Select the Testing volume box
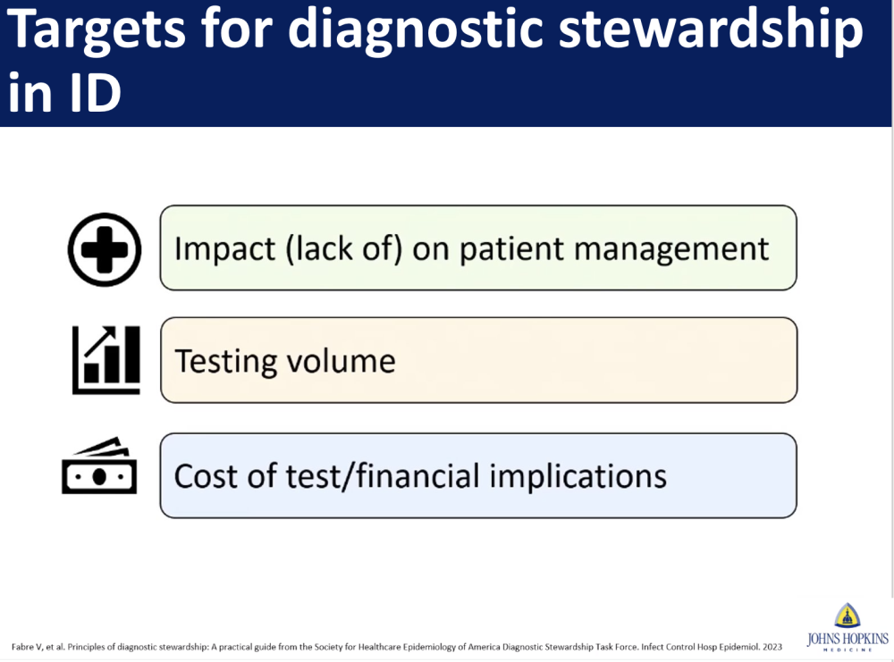The image size is (894, 662). point(479,360)
